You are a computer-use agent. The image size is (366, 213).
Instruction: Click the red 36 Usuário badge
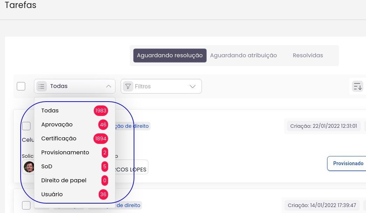103,194
